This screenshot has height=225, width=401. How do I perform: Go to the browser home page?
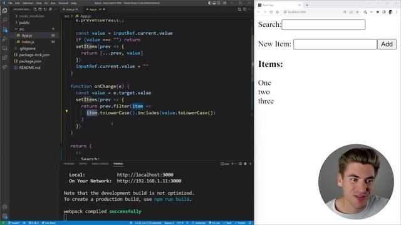pos(277,12)
